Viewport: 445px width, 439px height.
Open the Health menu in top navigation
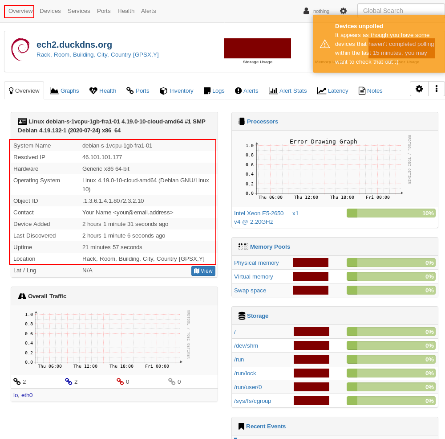point(126,11)
